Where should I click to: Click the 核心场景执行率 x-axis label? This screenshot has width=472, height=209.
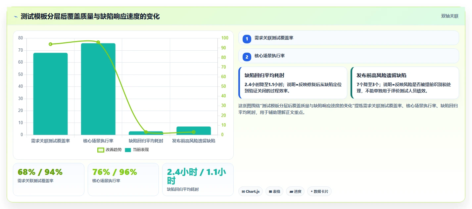98,141
